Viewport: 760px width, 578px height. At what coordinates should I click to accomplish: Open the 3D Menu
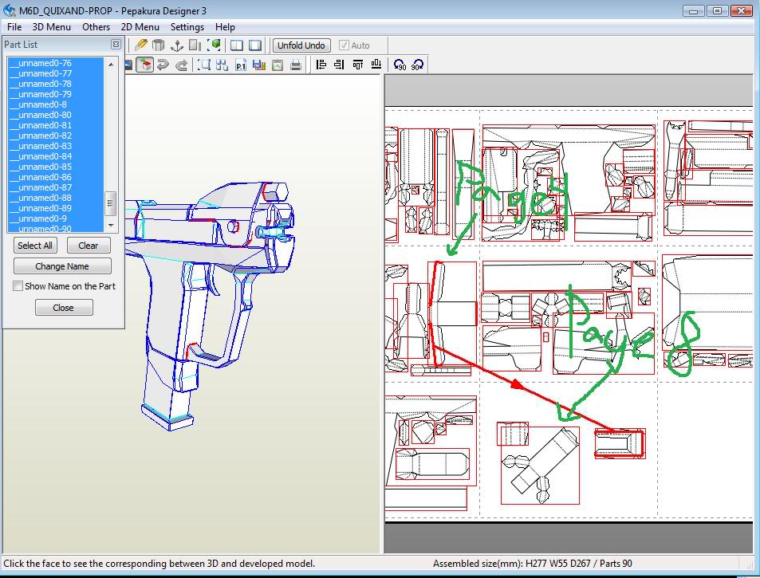pos(51,27)
